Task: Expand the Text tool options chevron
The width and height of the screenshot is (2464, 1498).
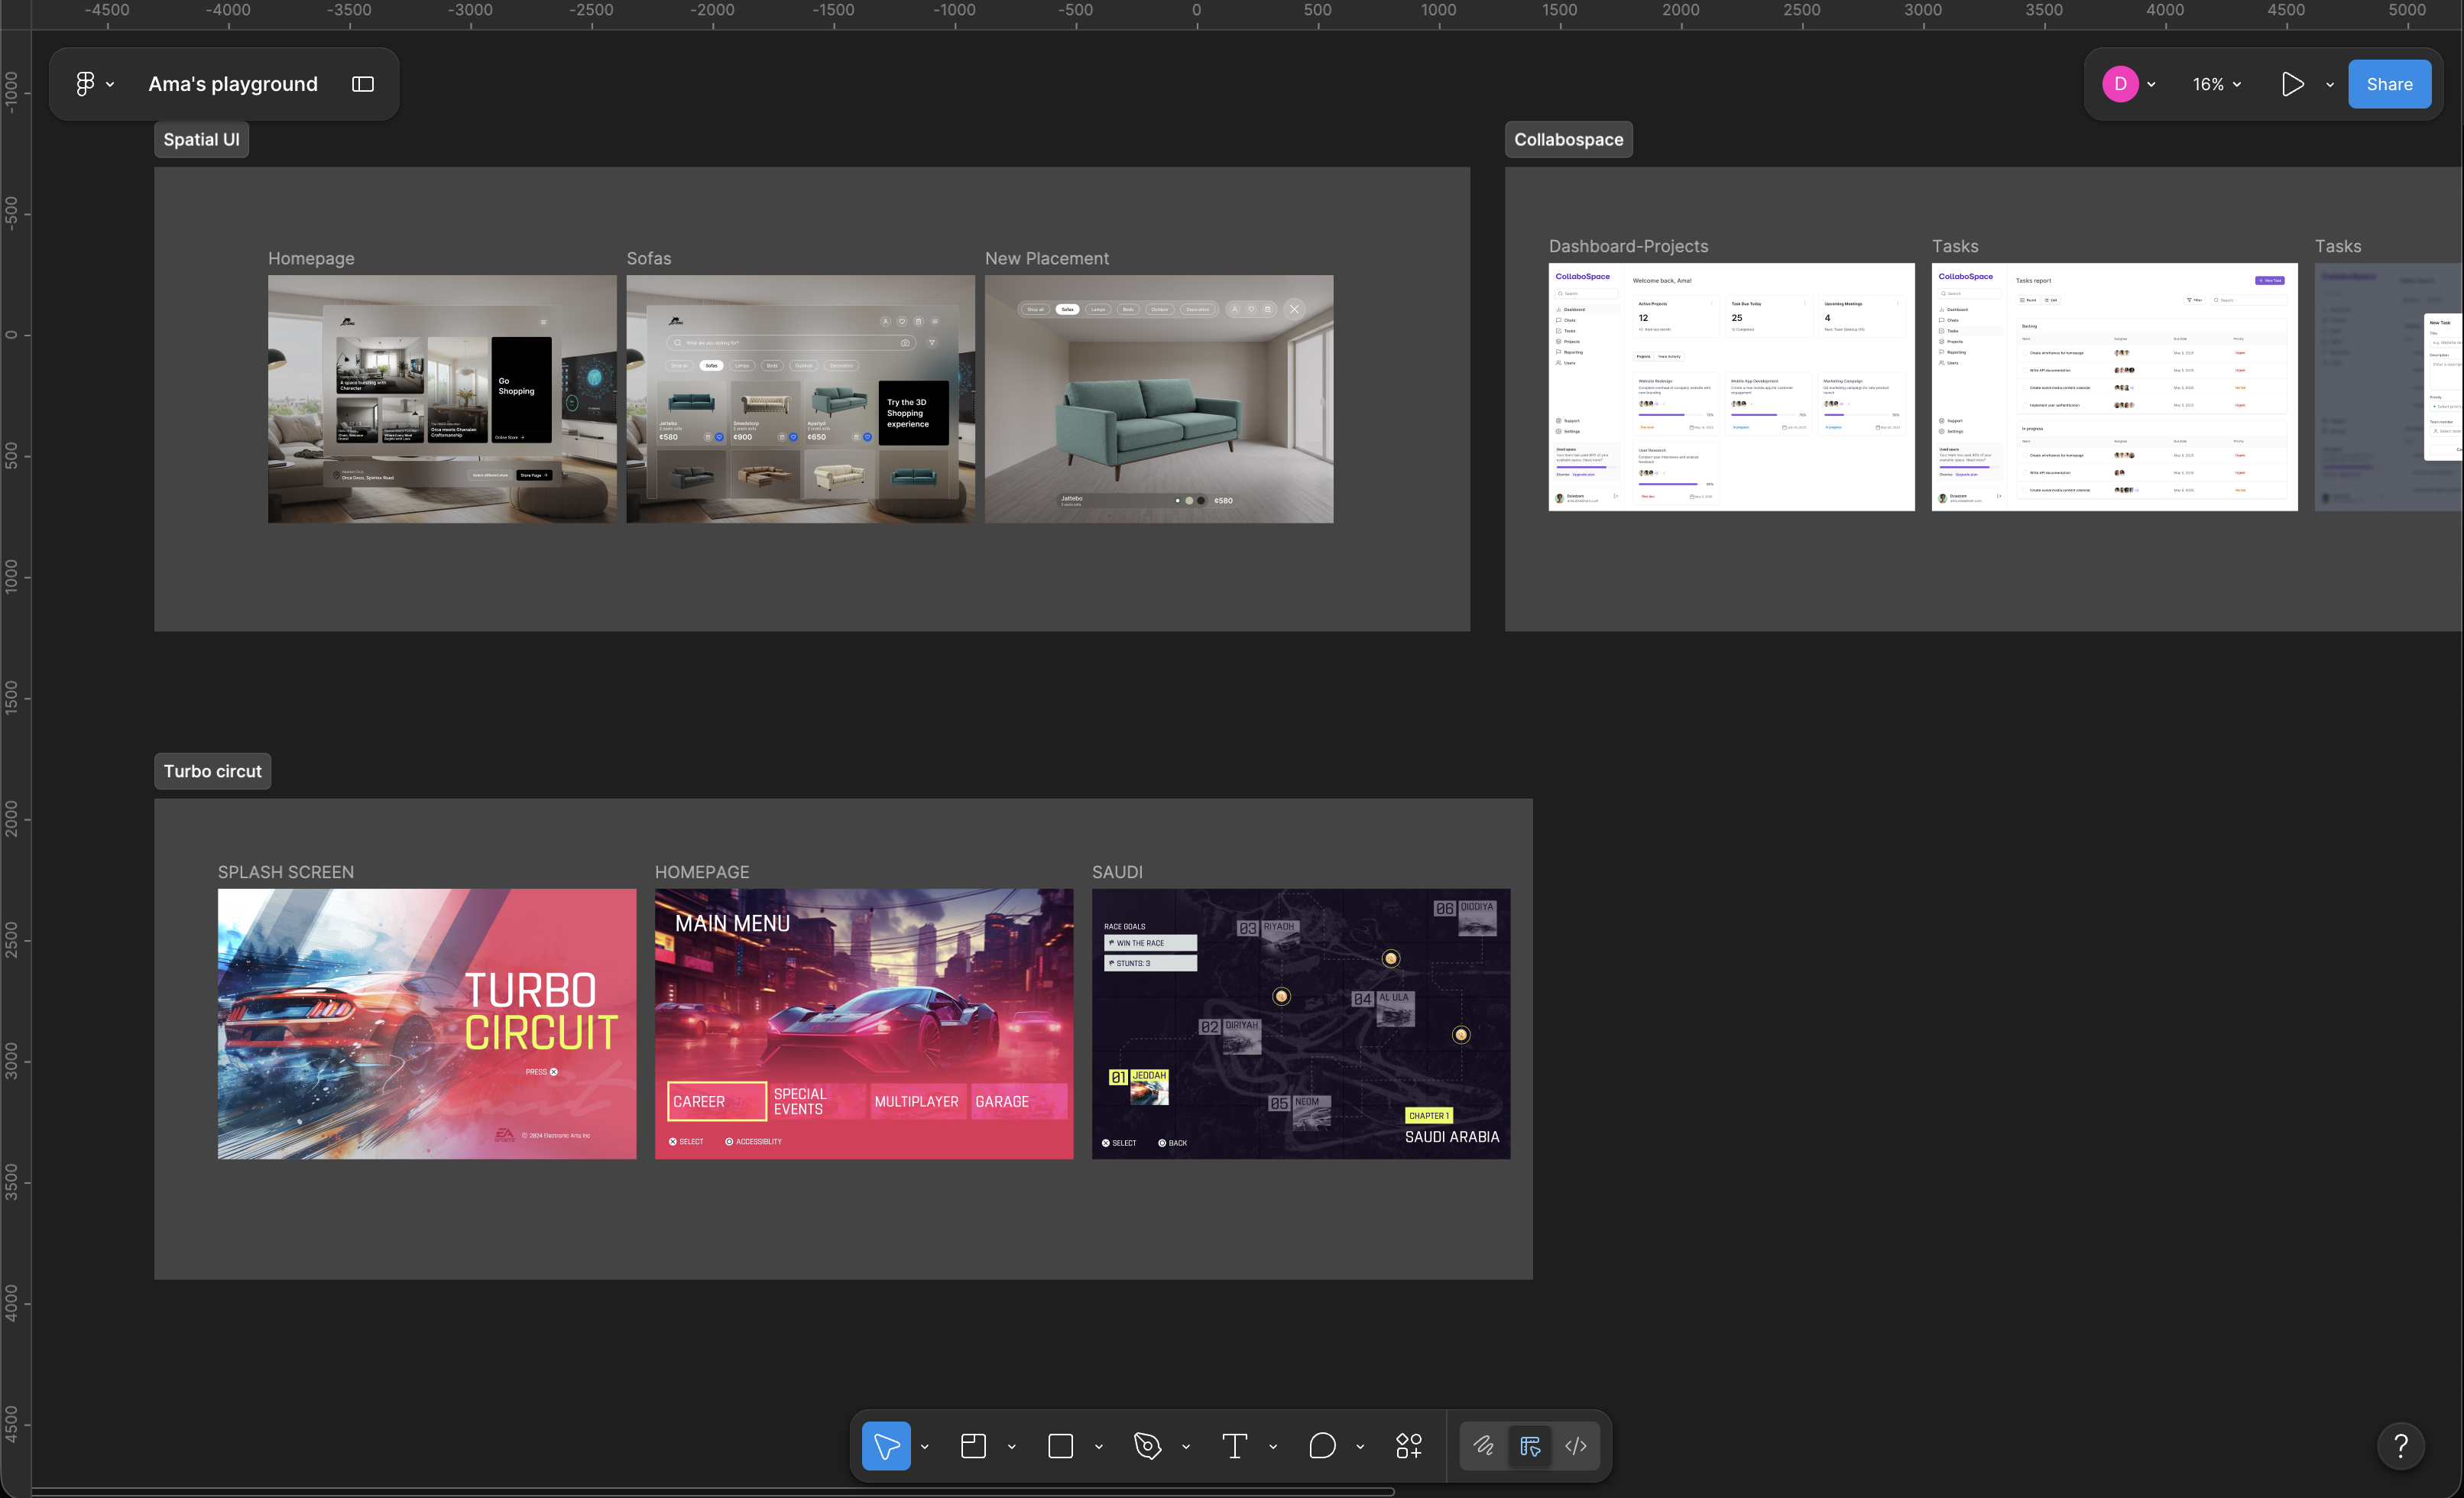Action: (x=1273, y=1446)
